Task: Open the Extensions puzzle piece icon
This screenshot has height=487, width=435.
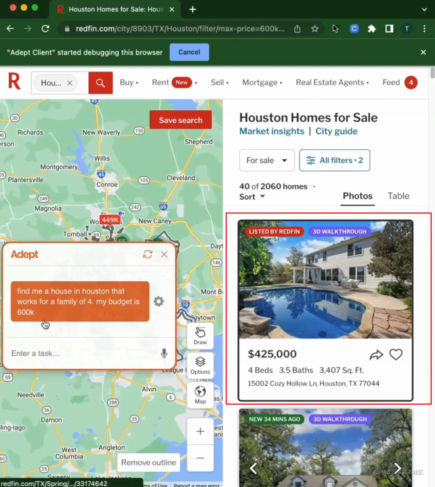Action: click(x=372, y=29)
